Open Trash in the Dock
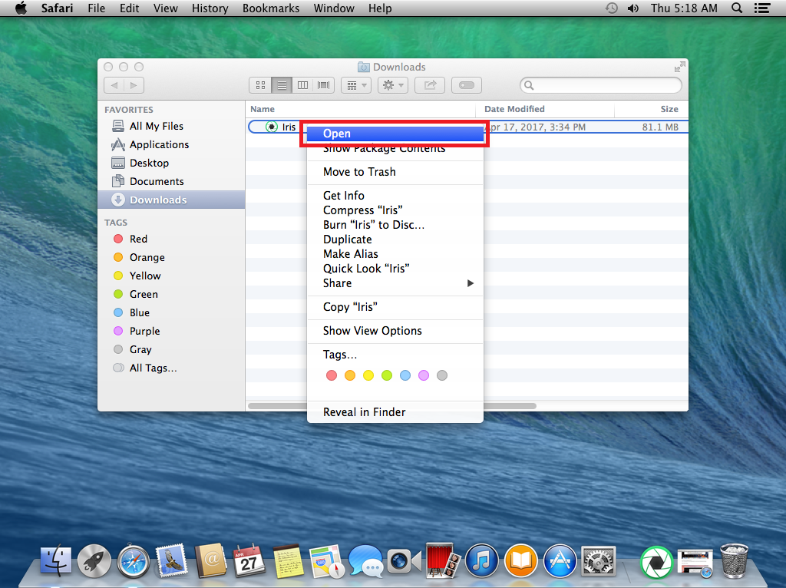 point(734,561)
